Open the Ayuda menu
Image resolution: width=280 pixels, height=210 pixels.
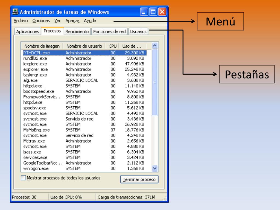(x=90, y=21)
